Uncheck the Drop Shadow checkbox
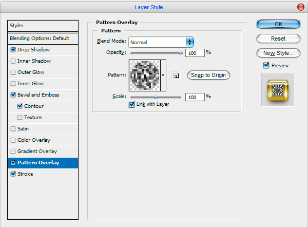The height and width of the screenshot is (228, 308). [13, 49]
